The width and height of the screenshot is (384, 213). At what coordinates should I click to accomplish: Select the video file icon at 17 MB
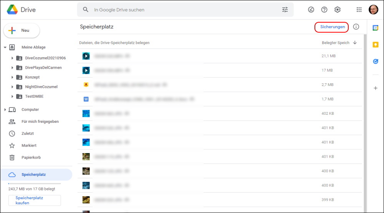coord(86,71)
